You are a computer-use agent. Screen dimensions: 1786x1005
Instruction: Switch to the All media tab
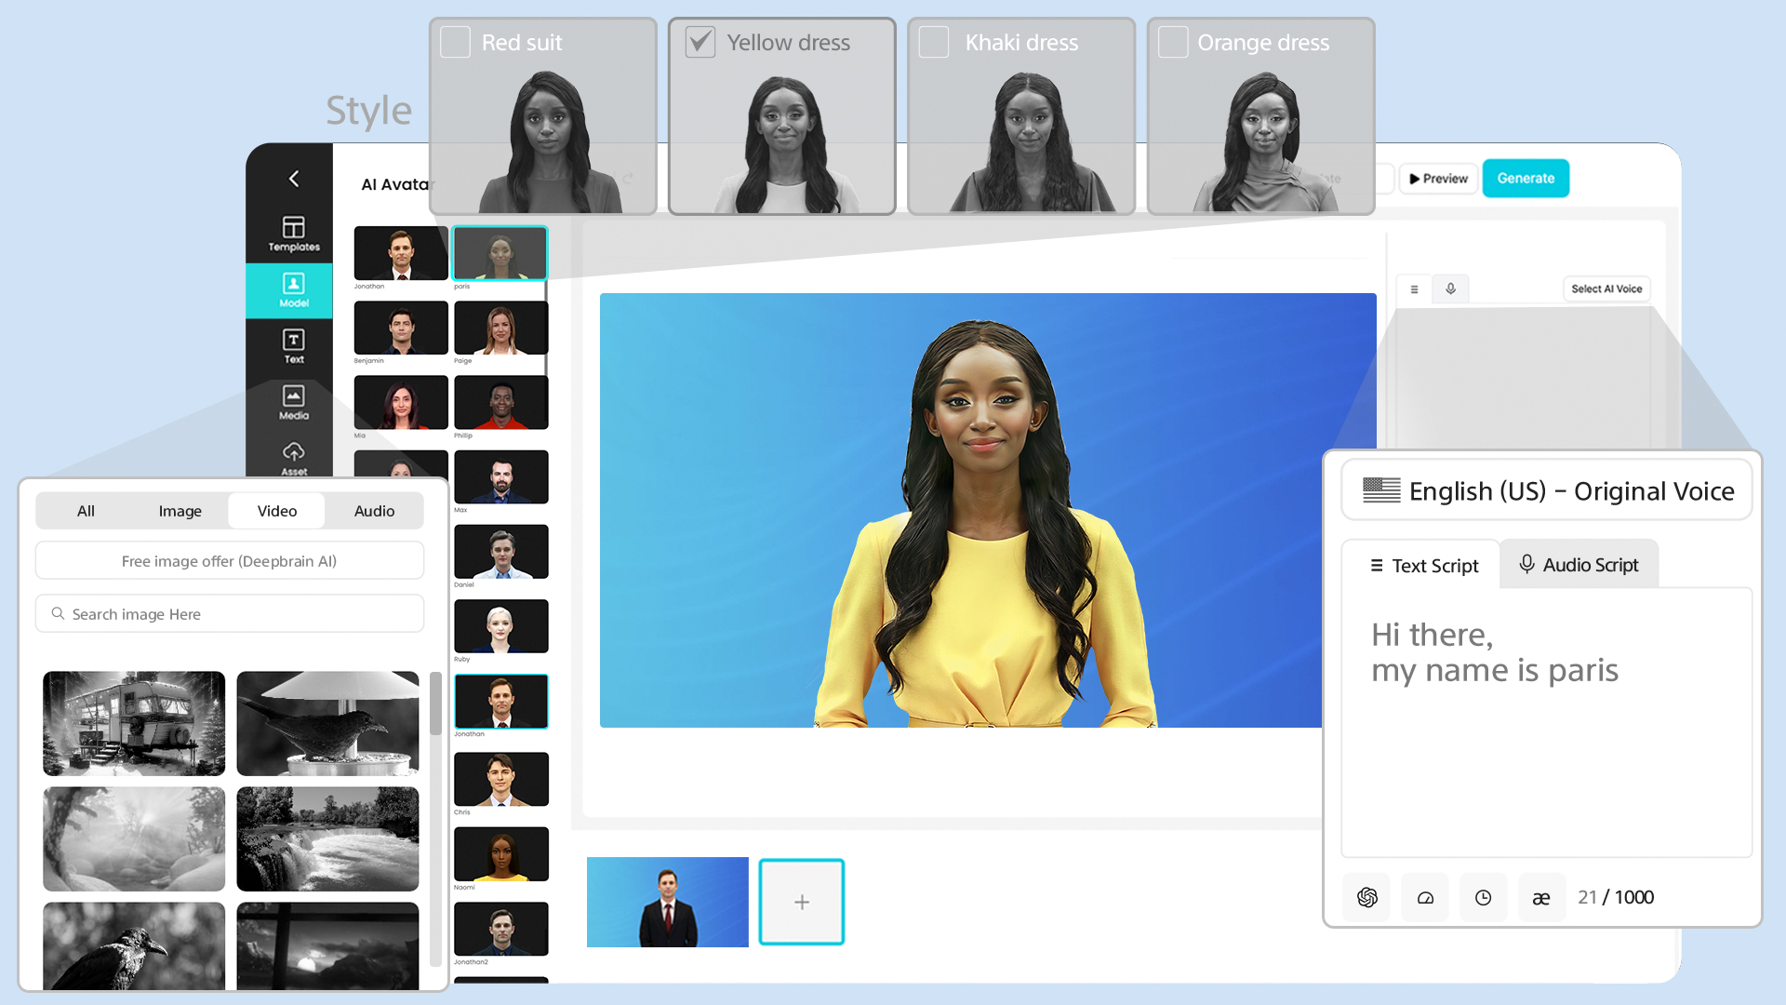coord(86,511)
